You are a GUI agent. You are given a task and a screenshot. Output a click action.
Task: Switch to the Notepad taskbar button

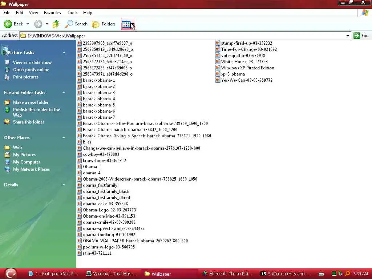53,274
